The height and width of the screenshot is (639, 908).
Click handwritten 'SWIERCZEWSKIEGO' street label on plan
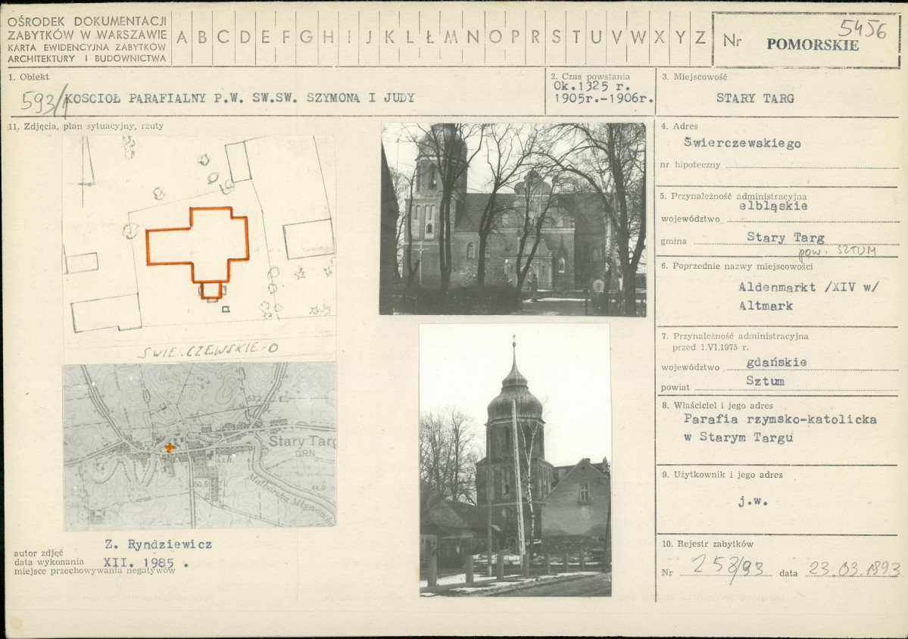pos(208,351)
